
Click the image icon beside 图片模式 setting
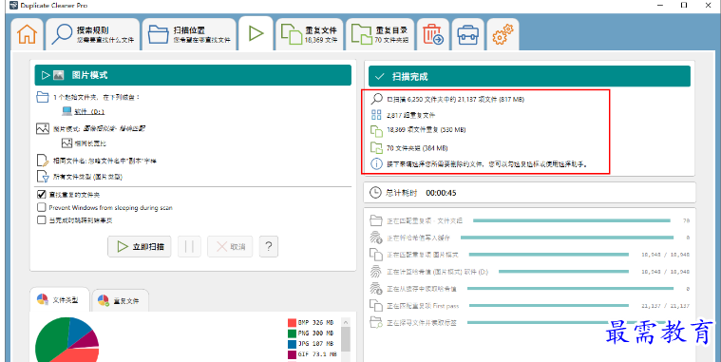click(x=43, y=128)
